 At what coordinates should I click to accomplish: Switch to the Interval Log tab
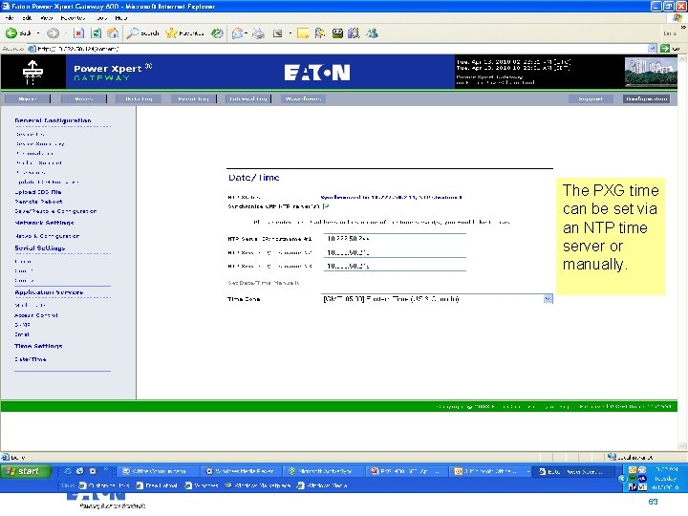coord(248,98)
